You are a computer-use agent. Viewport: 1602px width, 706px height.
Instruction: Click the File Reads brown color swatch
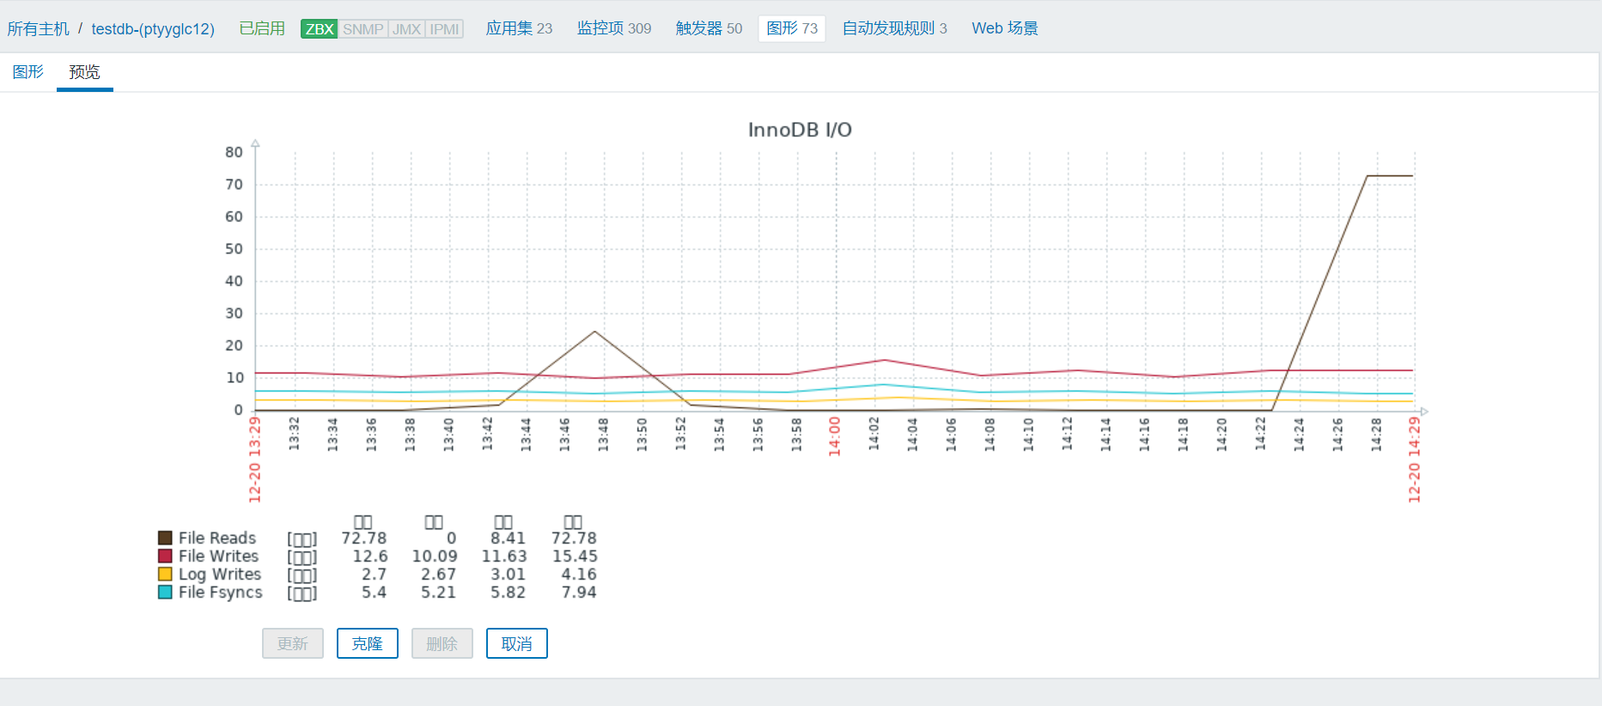coord(165,538)
